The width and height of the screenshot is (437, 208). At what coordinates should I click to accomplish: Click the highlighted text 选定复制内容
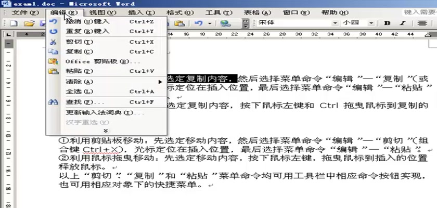tap(202, 78)
